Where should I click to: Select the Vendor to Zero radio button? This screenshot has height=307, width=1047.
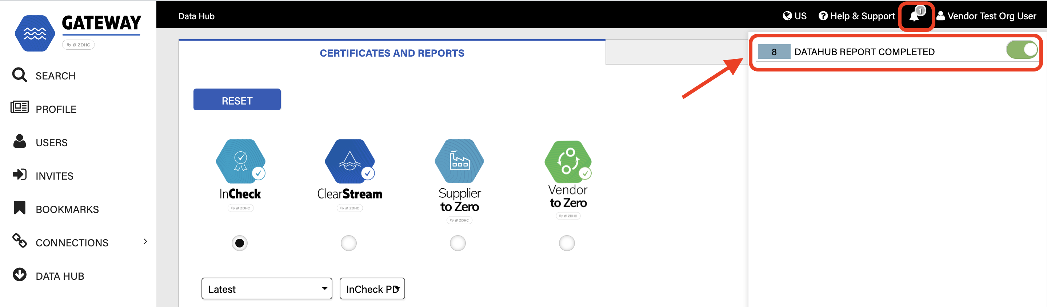click(567, 243)
